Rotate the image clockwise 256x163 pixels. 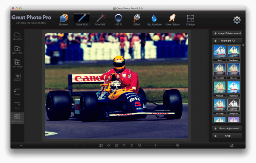124,145
